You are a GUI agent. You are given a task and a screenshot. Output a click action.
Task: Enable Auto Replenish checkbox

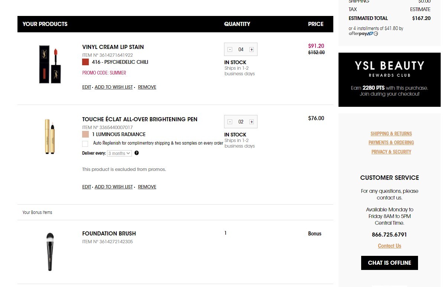click(85, 143)
